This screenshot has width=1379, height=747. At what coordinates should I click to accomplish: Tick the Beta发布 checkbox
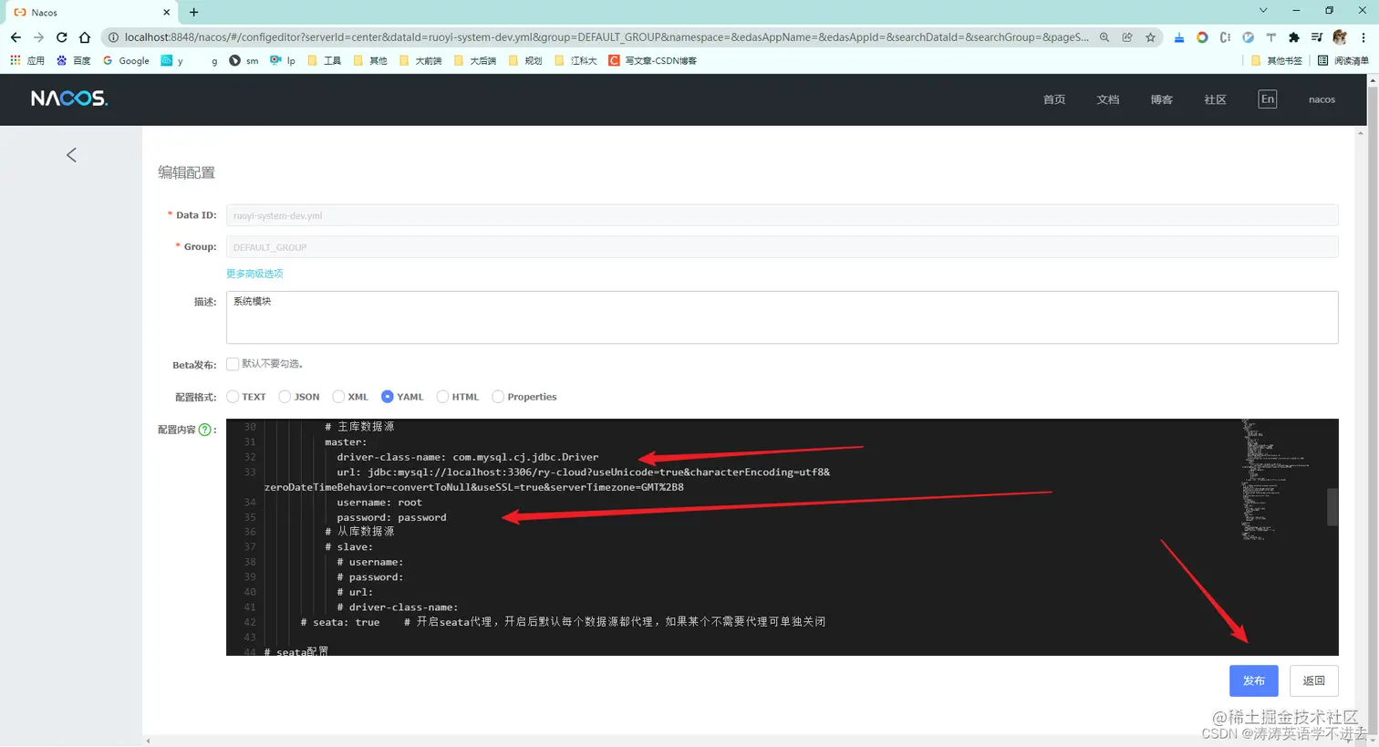point(233,364)
